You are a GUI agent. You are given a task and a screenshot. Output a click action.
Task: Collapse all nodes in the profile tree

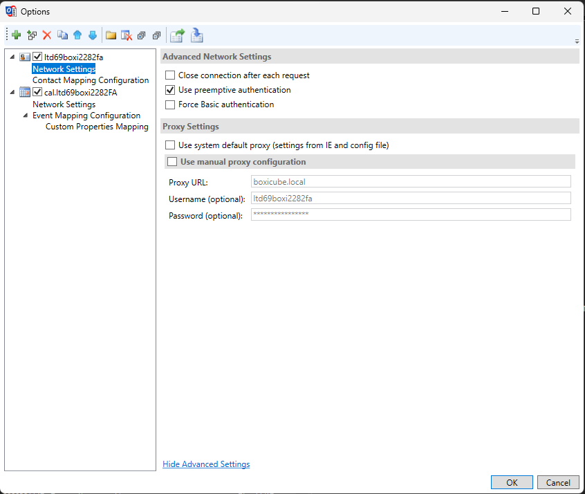pos(157,35)
